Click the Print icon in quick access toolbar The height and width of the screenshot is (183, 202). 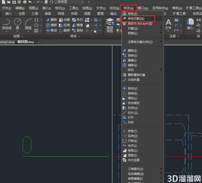point(25,2)
